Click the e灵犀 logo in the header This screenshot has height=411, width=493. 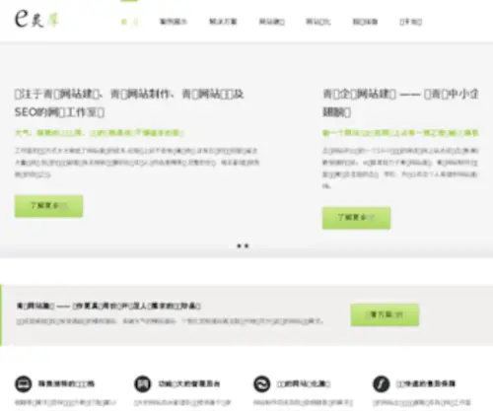(36, 19)
